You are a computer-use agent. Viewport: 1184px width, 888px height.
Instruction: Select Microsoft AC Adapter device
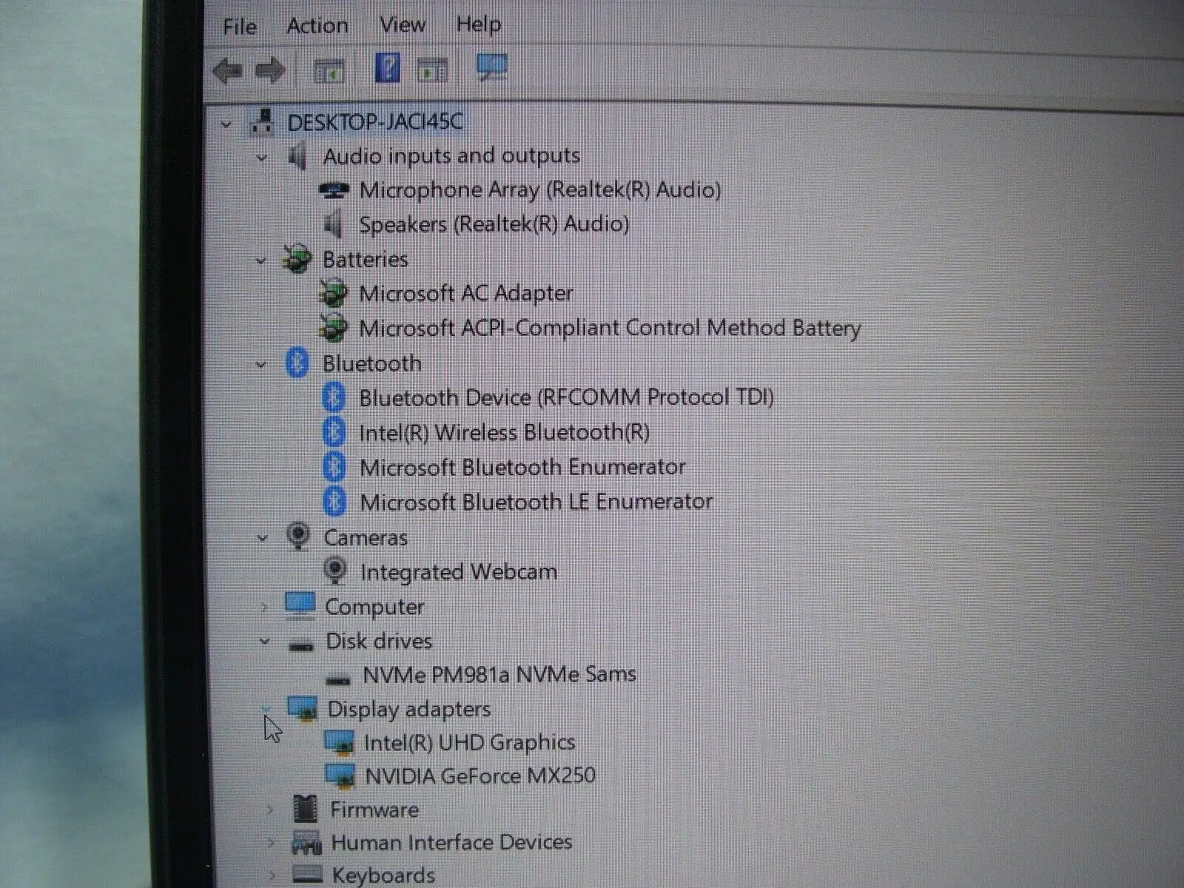(465, 295)
